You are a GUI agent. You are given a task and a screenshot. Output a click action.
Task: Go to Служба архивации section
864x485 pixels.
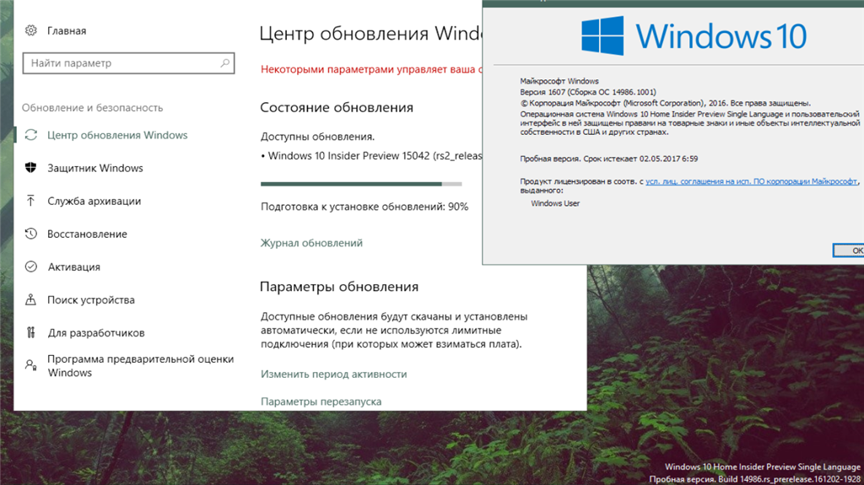tap(94, 201)
